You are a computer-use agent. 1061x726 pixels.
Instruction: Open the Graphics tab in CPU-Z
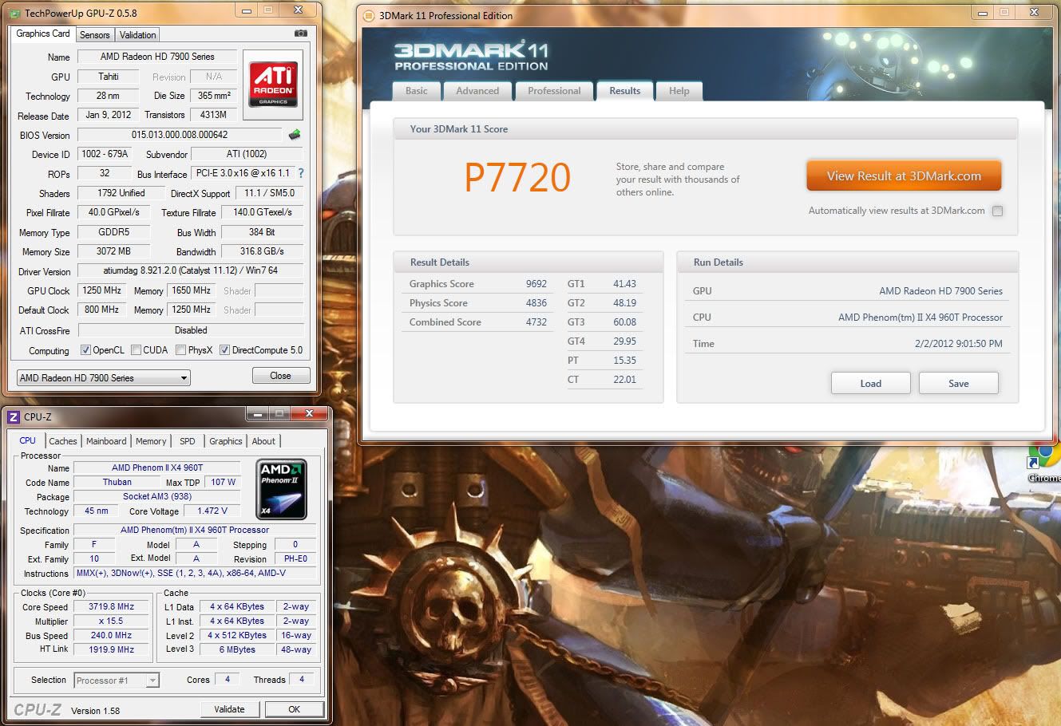[226, 441]
